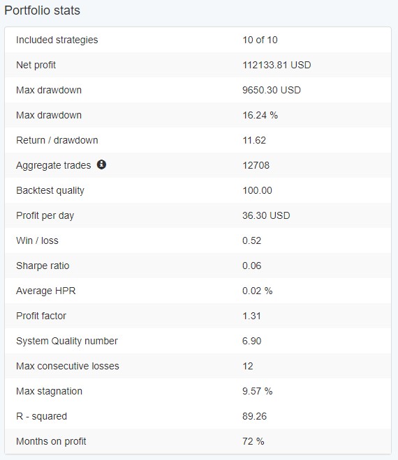Click the Included strategies row label

coord(57,40)
